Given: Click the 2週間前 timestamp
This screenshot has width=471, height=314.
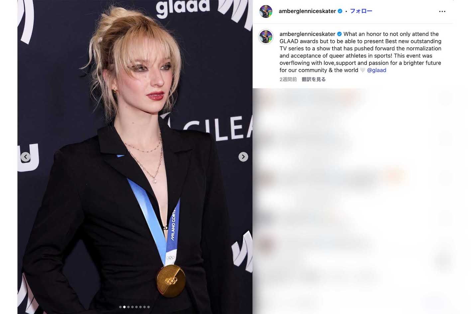Looking at the screenshot, I should click(x=288, y=79).
